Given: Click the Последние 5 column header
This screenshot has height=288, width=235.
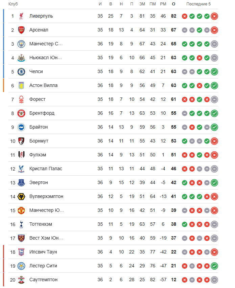Looking at the screenshot, I should pos(198,4).
